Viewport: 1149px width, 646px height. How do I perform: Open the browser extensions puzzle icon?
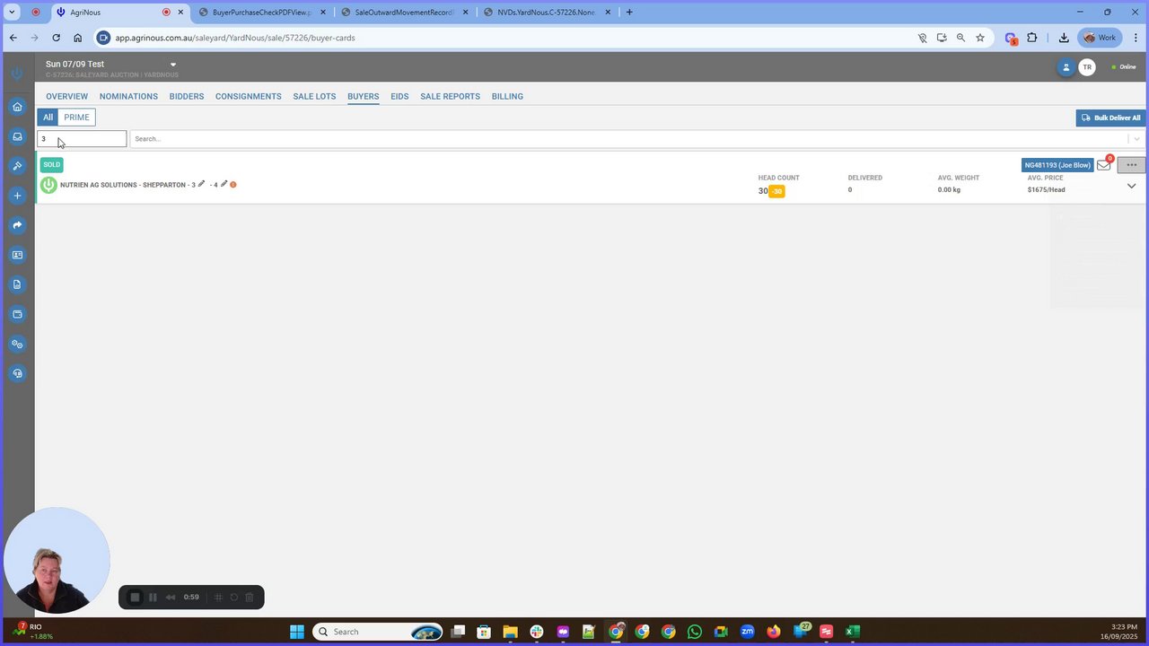pyautogui.click(x=1031, y=38)
